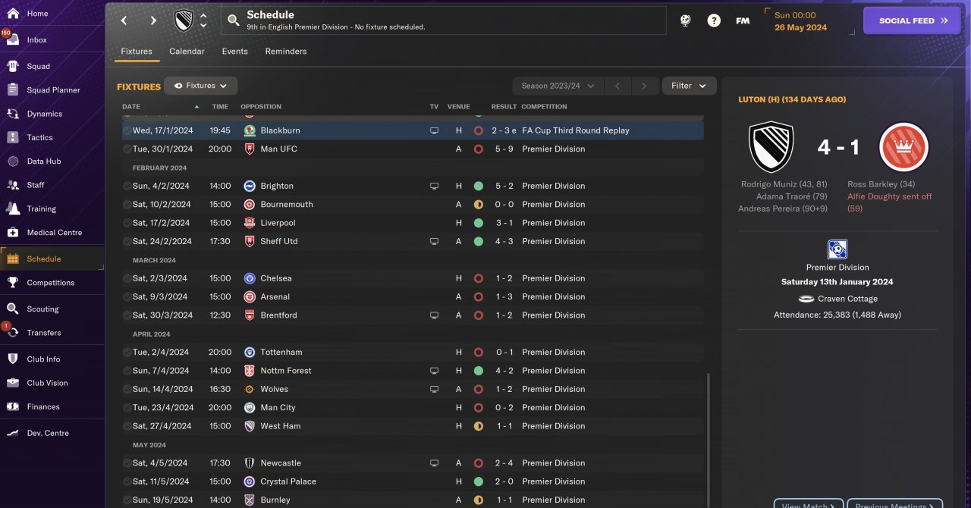
Task: Click the Liverpool opposition link
Action: coord(278,223)
